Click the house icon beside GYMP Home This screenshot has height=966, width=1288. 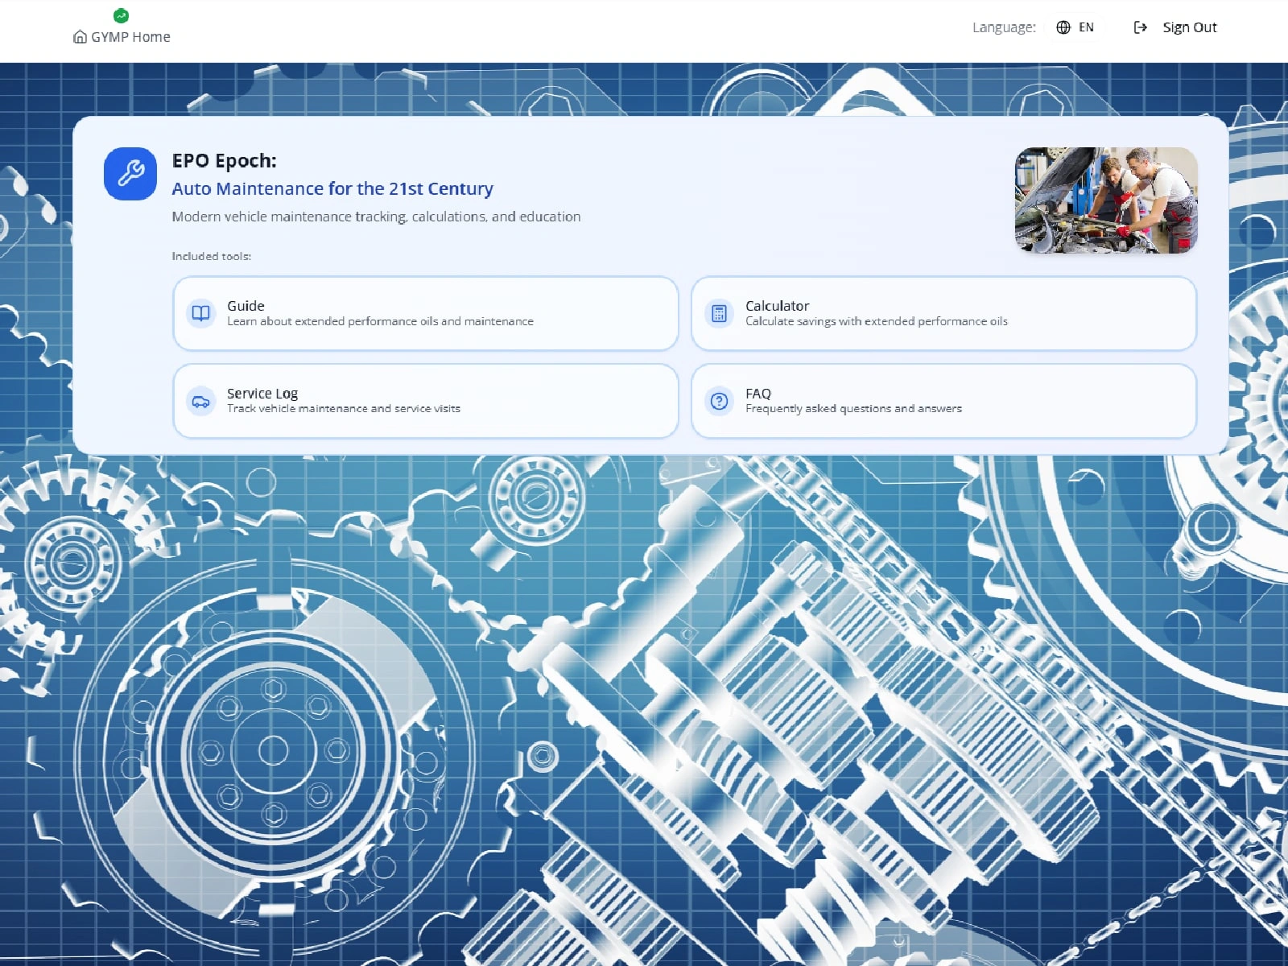pos(80,37)
